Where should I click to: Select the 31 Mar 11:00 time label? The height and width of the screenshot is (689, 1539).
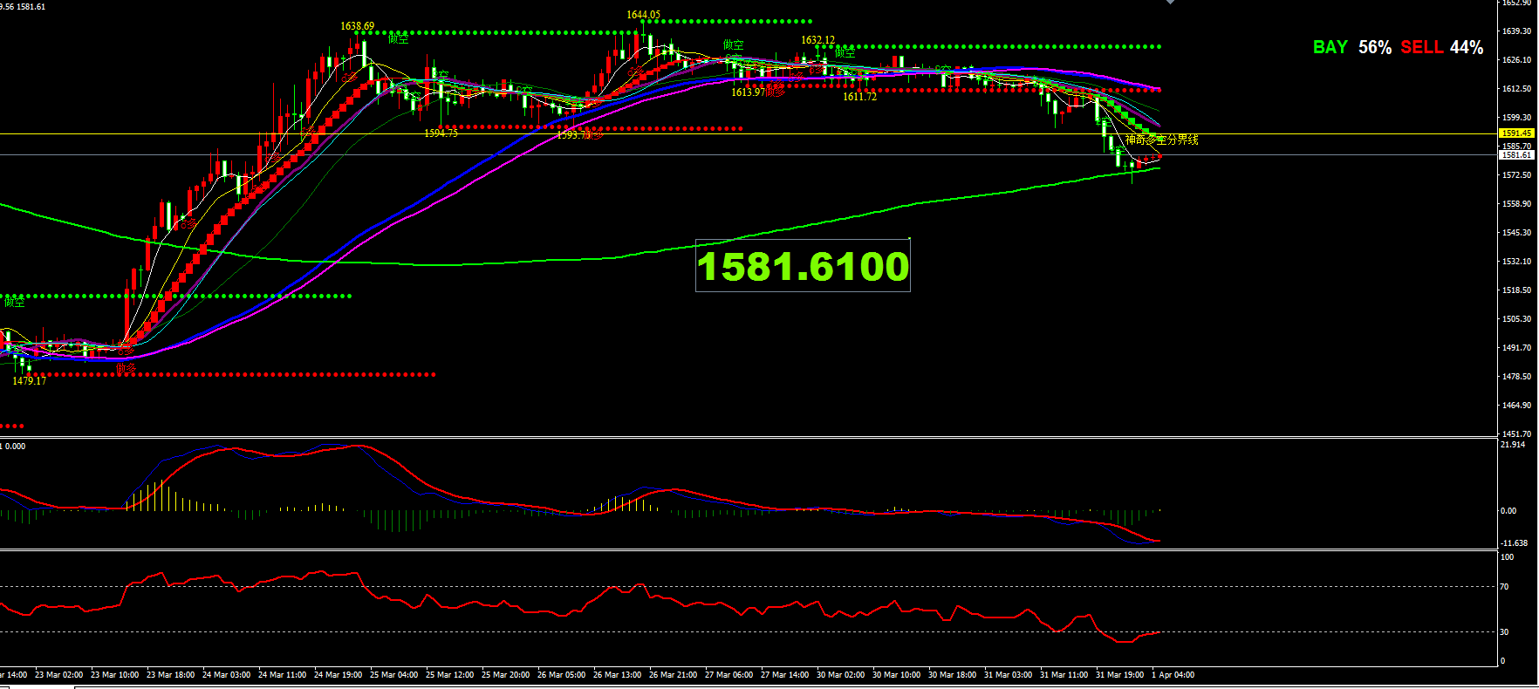1064,675
